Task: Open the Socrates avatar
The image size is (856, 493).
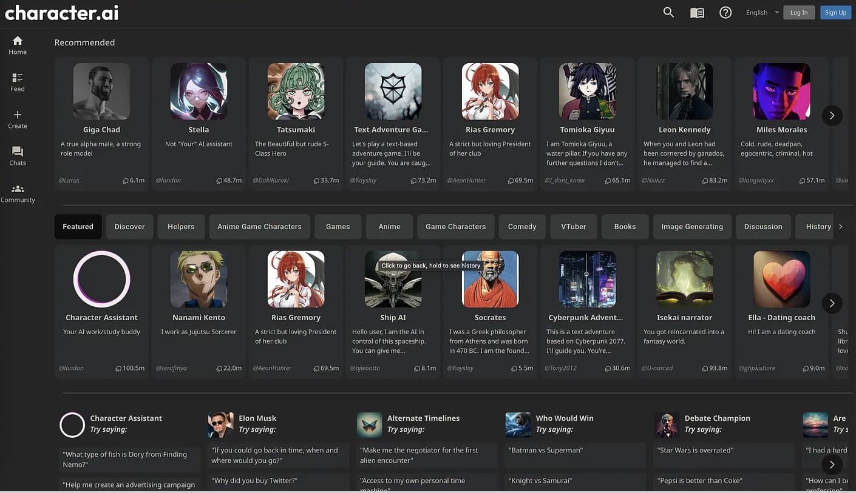Action: 490,279
